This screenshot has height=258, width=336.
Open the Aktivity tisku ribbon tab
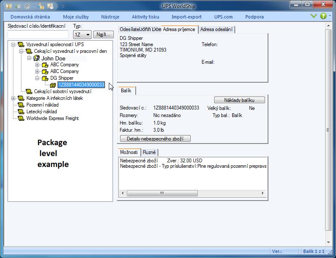click(x=145, y=17)
